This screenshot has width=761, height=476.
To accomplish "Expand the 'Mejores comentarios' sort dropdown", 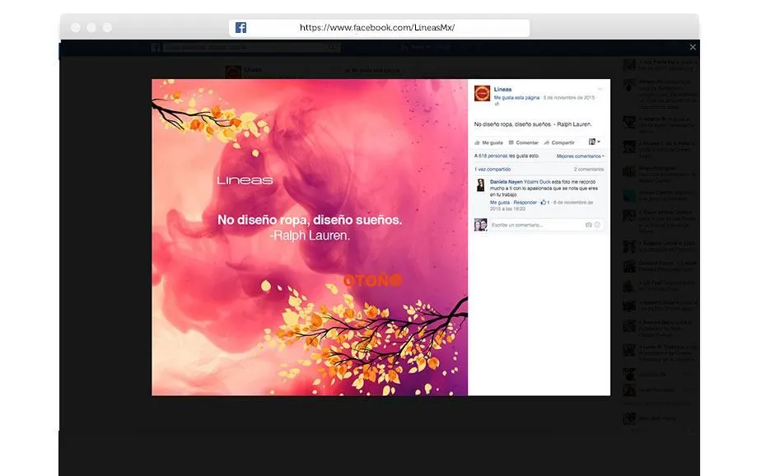I will click(x=580, y=156).
